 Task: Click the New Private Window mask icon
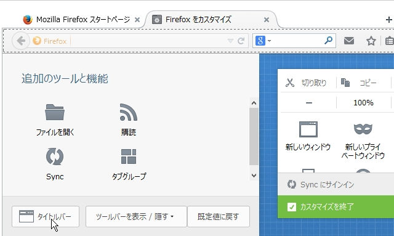click(363, 129)
